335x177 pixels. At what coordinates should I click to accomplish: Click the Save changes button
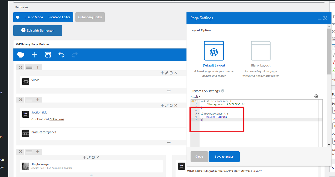tap(224, 157)
